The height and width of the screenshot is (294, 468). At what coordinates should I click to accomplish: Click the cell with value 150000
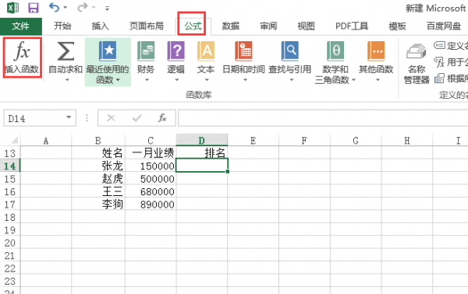[x=151, y=166]
